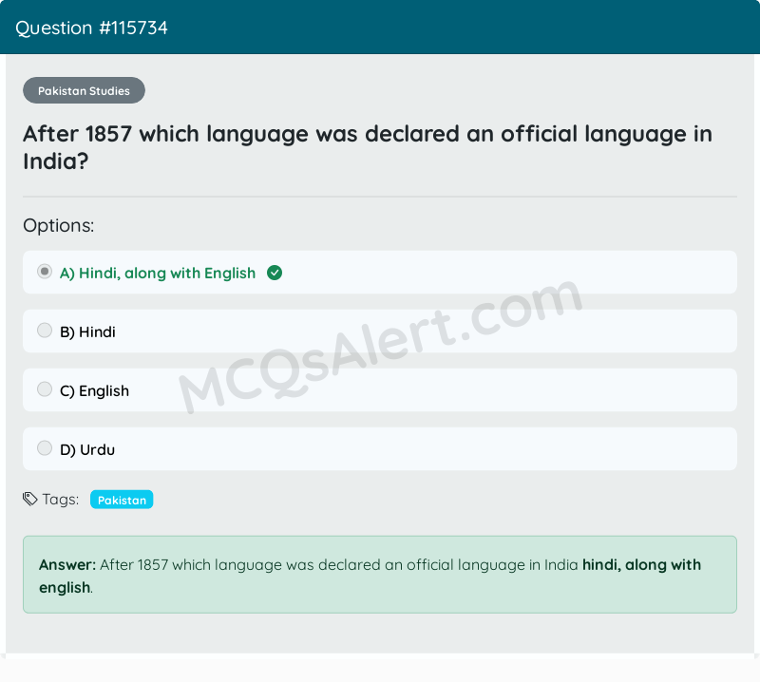This screenshot has height=682, width=760.
Task: Click the Answer label in explanation box
Action: (64, 564)
